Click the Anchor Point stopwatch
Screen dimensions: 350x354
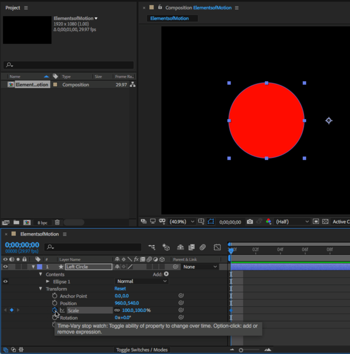click(x=55, y=296)
